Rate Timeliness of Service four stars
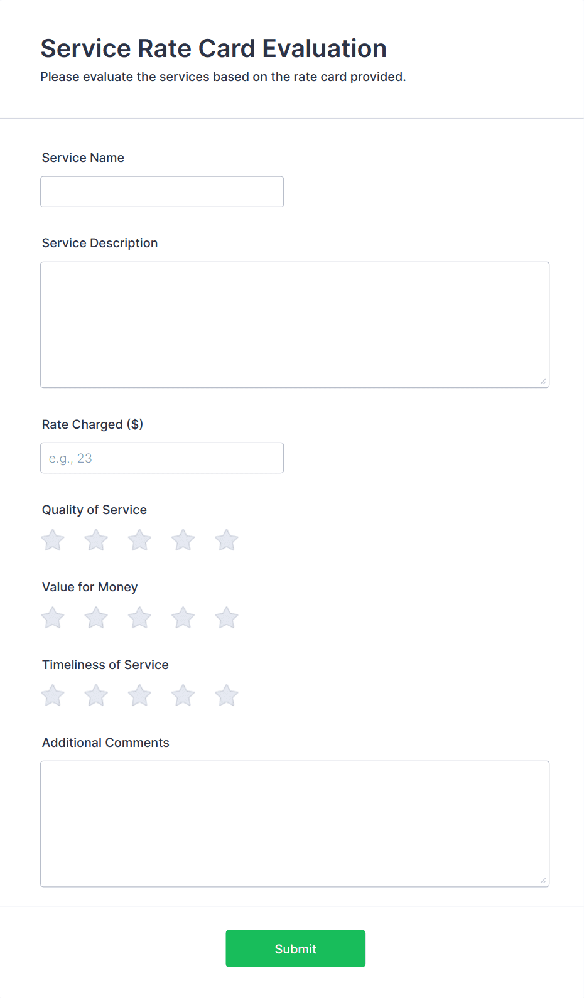Viewport: 584px width, 998px height. click(183, 695)
